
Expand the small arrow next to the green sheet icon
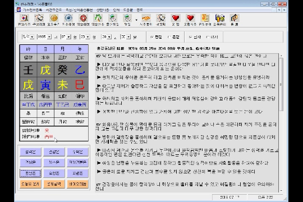(x=136, y=20)
